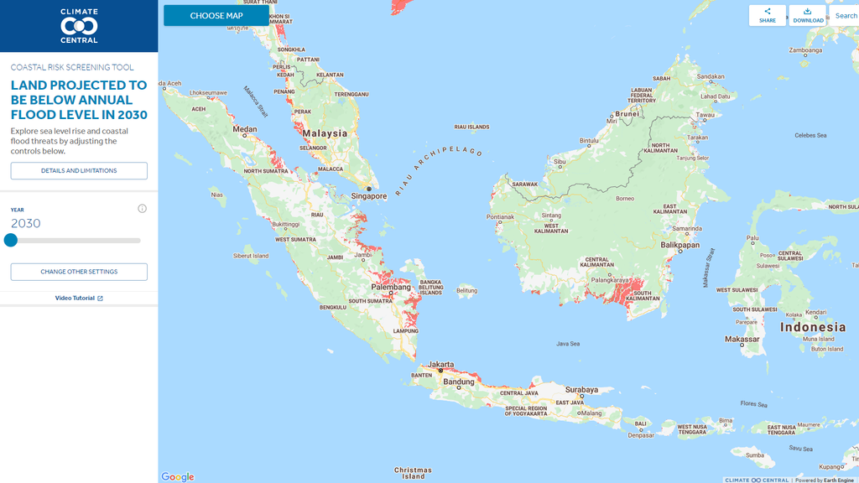Click the Zamboanga map label
Image resolution: width=859 pixels, height=483 pixels.
(x=805, y=49)
